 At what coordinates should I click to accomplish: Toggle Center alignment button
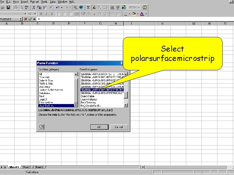point(65,14)
